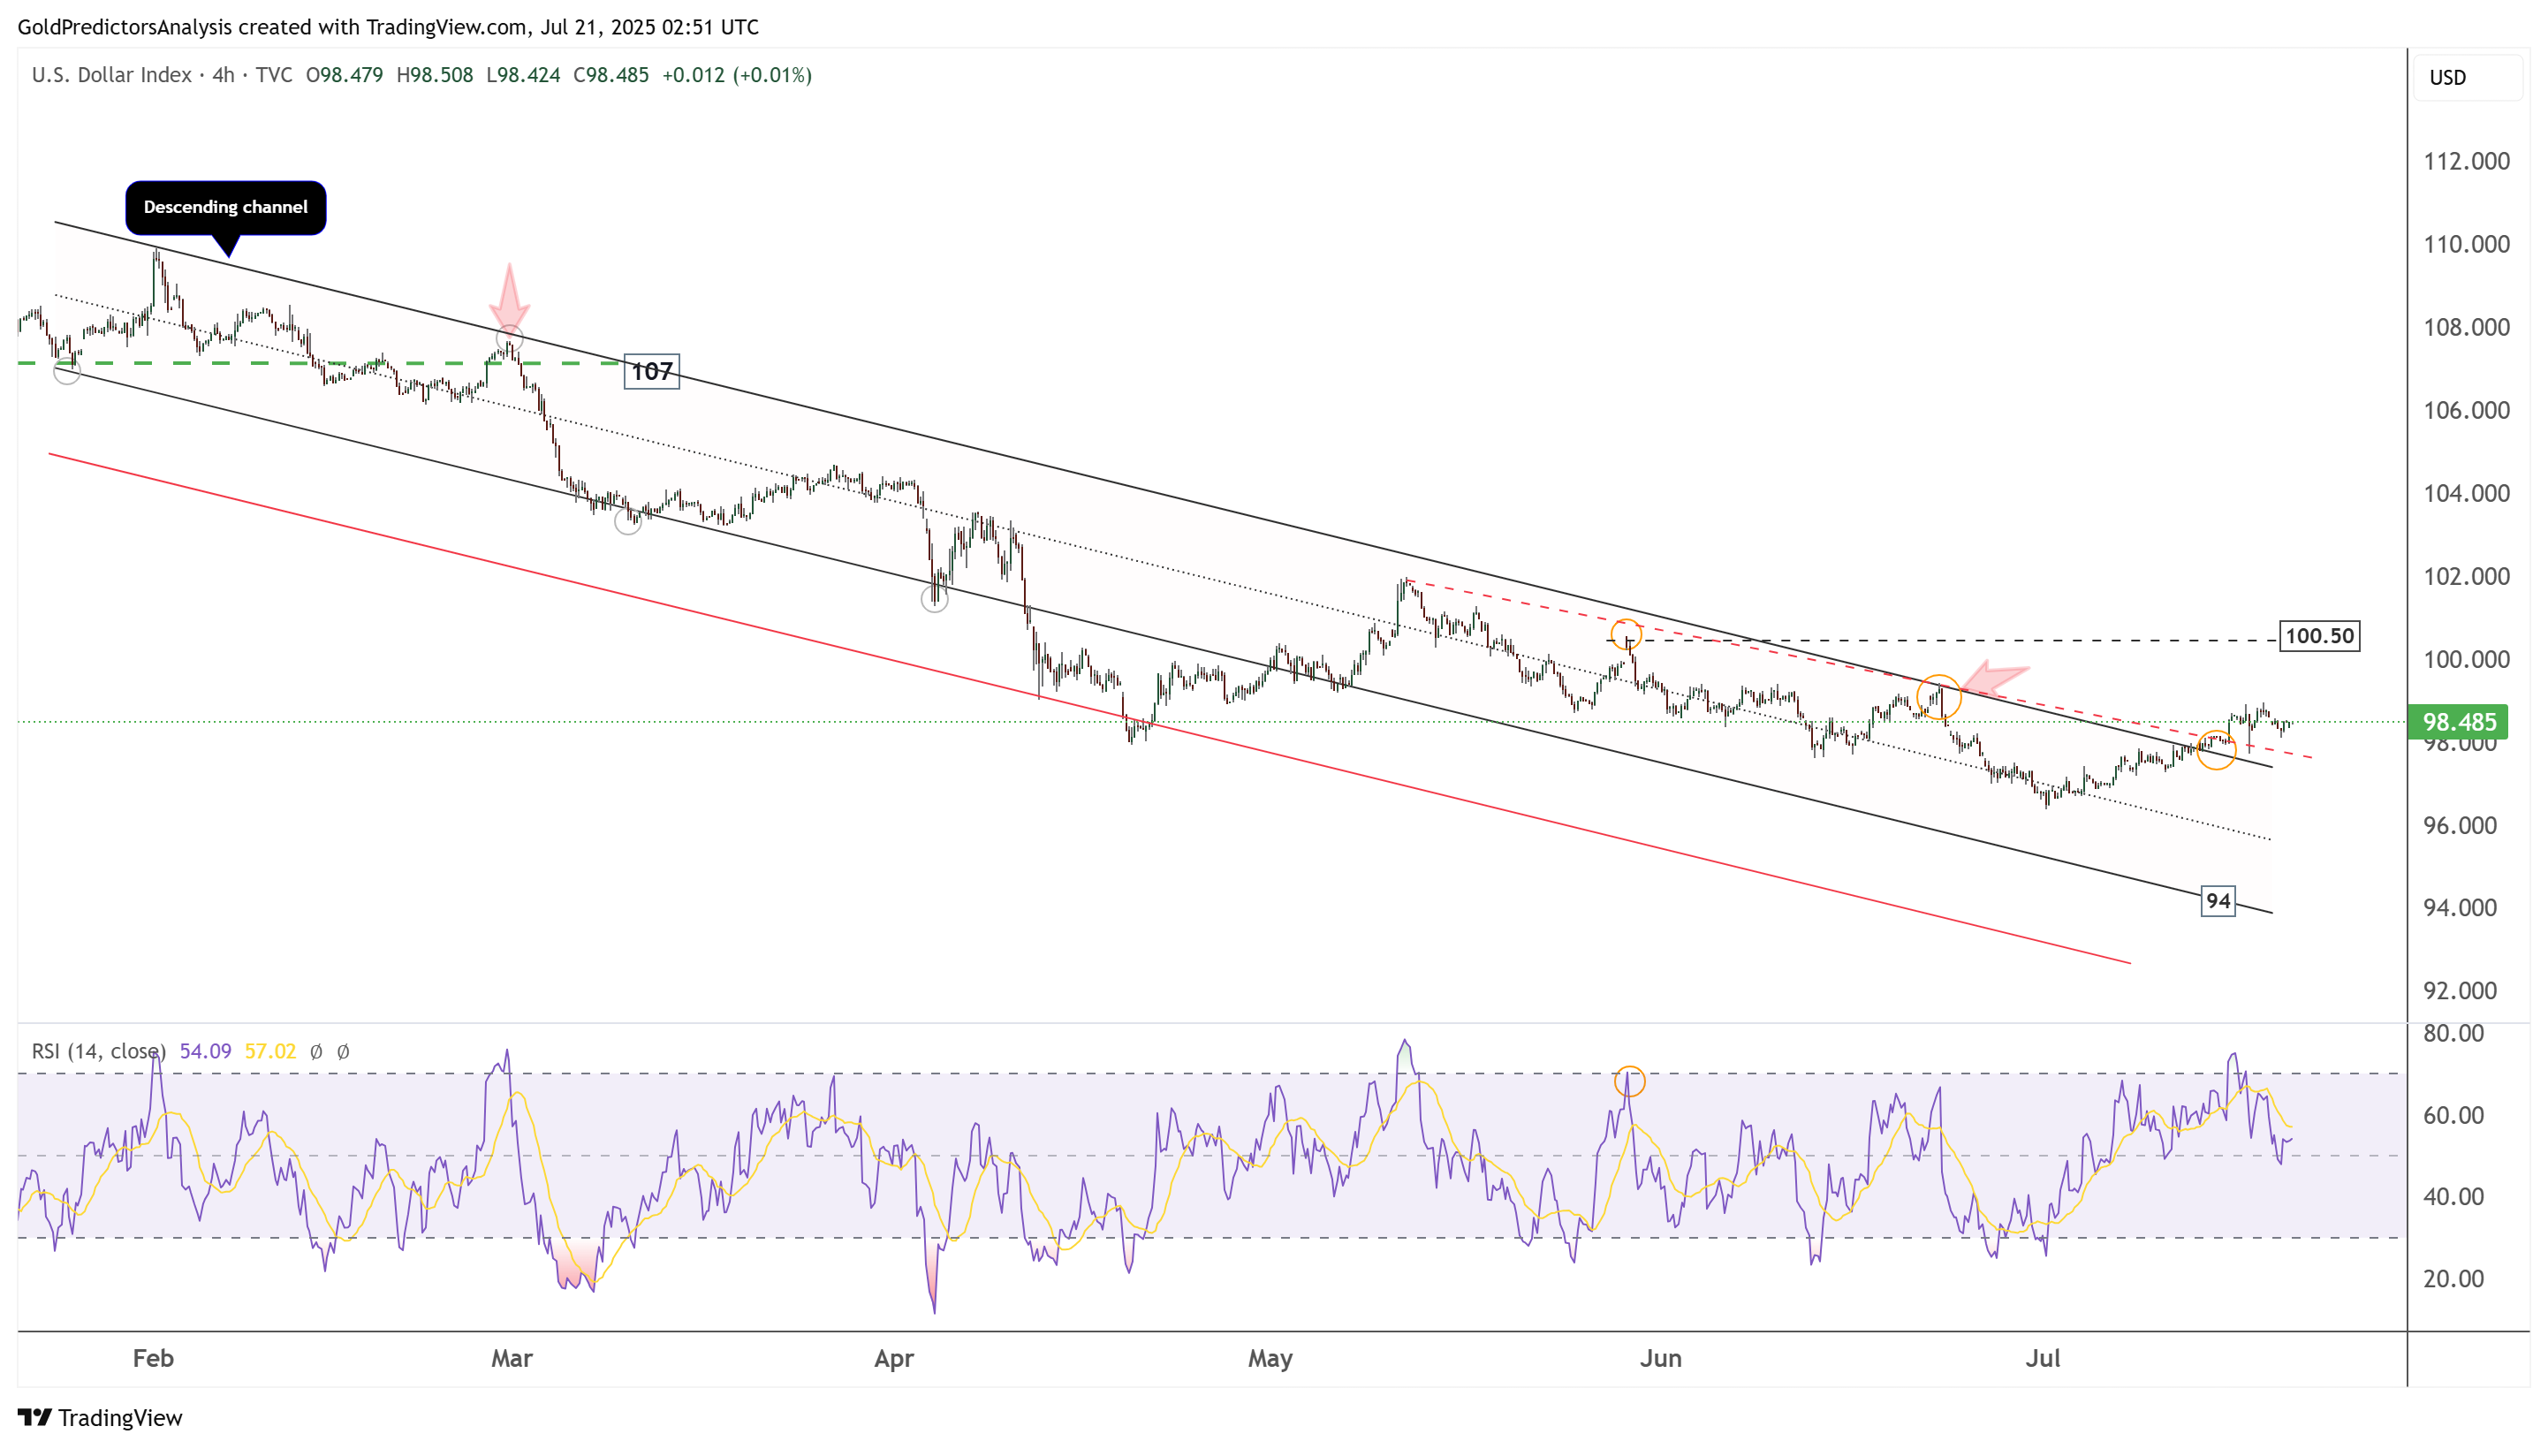Click the change value +0.012 (+0.01%)
This screenshot has height=1449, width=2548.
coord(737,74)
